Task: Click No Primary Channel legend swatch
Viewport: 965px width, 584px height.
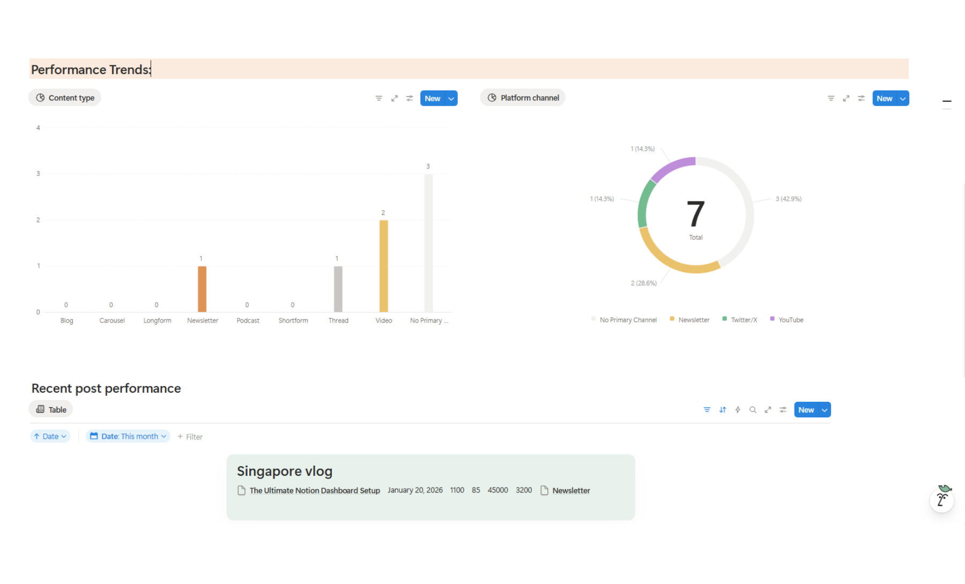Action: [x=593, y=319]
